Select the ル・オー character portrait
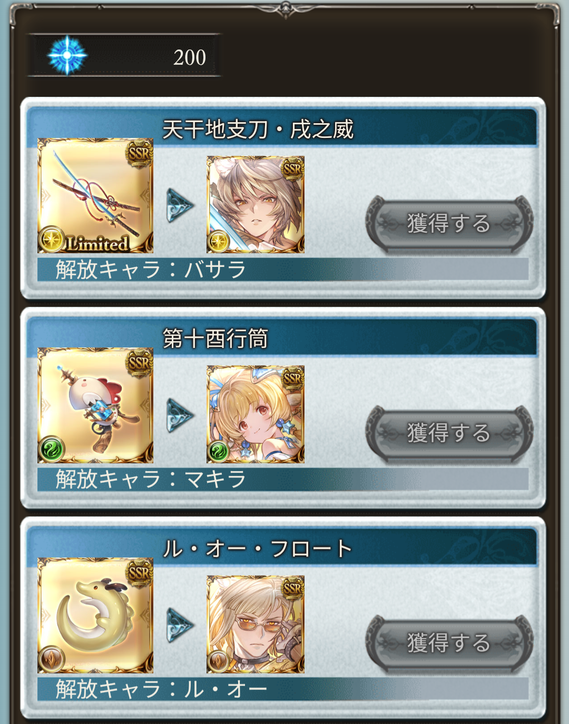This screenshot has width=569, height=724. pyautogui.click(x=256, y=624)
